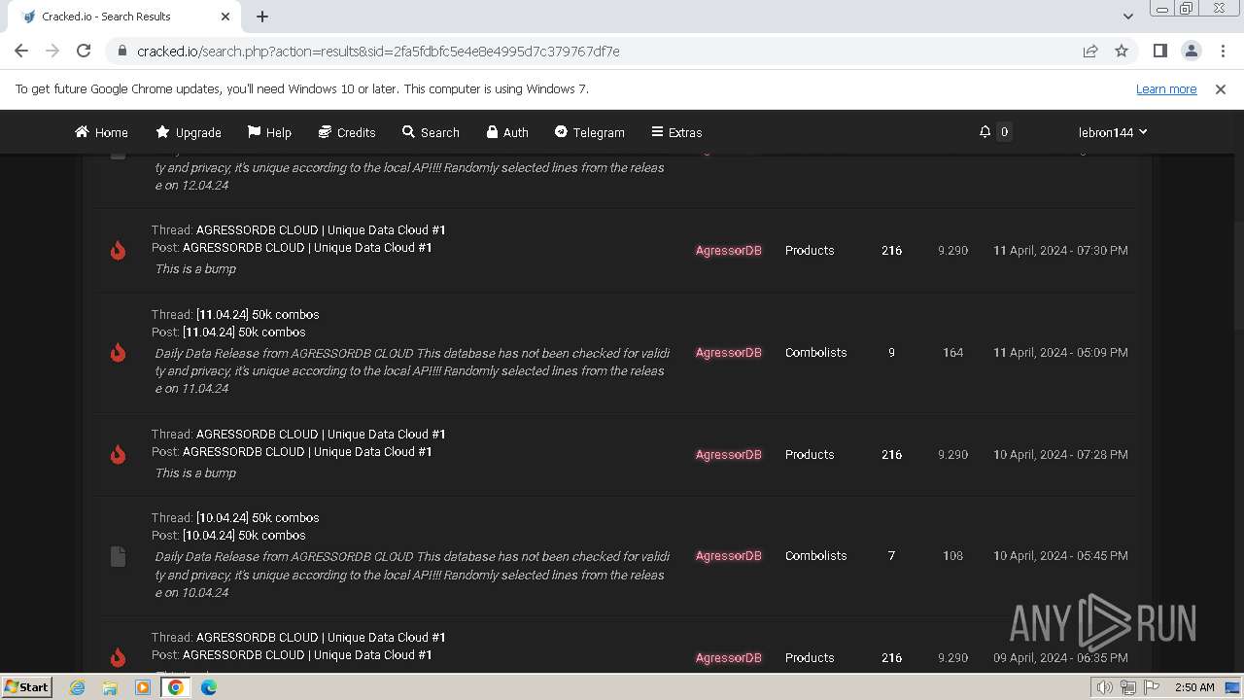Click hot thread flame icon on 11 April 07:30 PM row
The height and width of the screenshot is (700, 1244).
(118, 251)
